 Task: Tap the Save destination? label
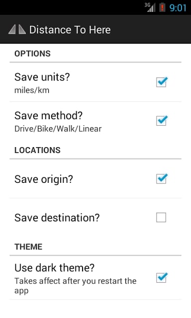(x=57, y=218)
